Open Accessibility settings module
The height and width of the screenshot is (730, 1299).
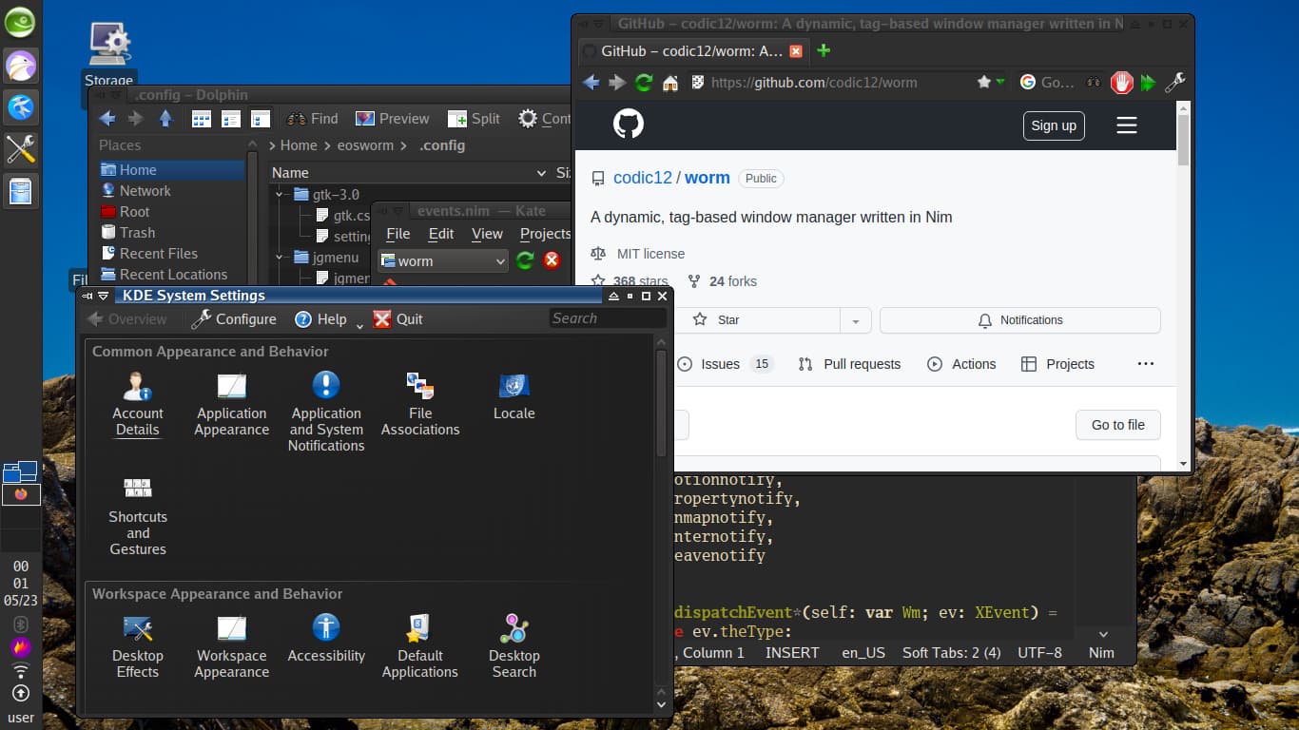tap(326, 639)
